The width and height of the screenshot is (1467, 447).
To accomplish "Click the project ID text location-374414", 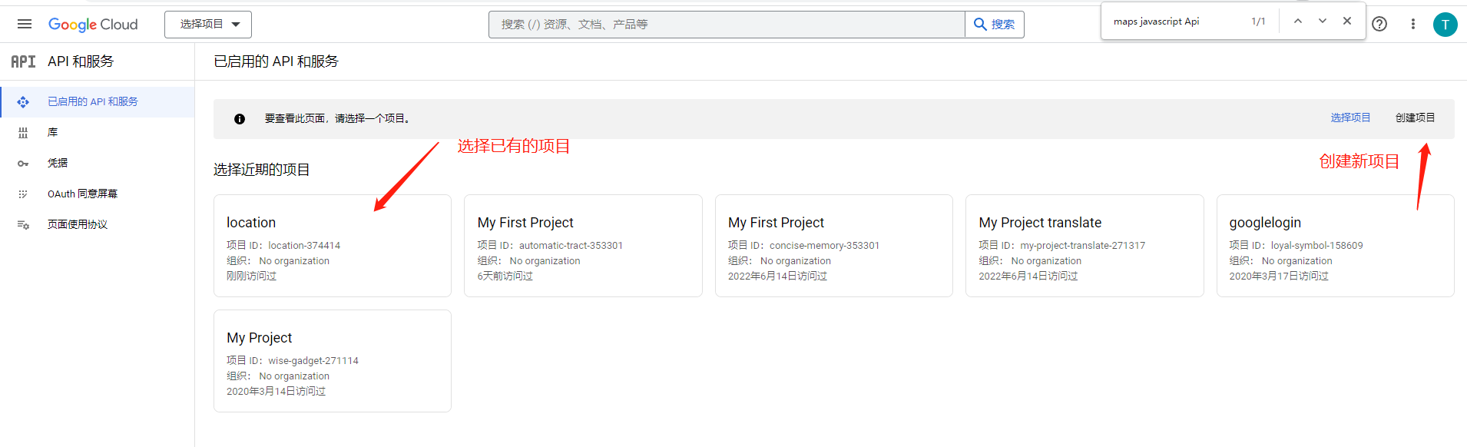I will (x=304, y=246).
